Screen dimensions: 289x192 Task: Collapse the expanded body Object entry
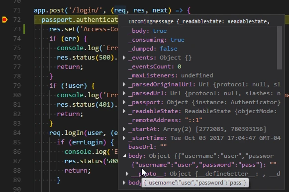click(x=124, y=156)
